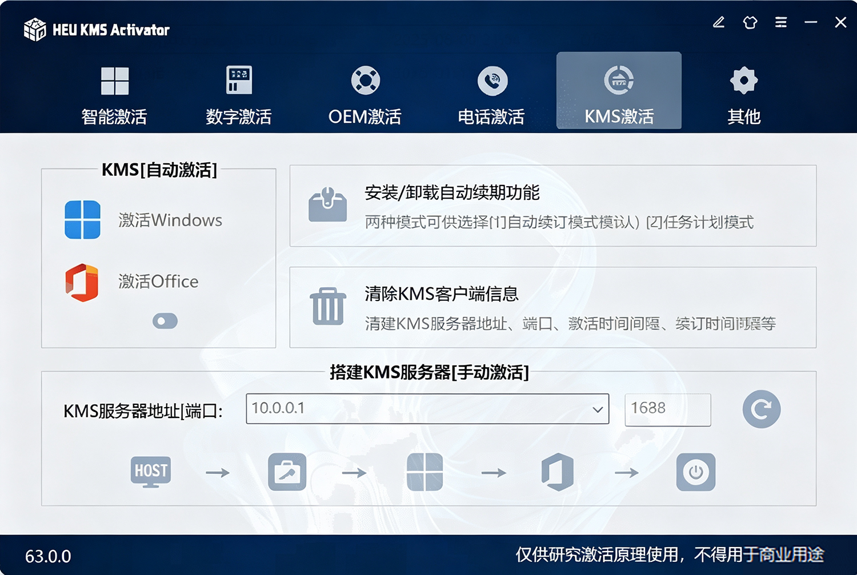Image resolution: width=857 pixels, height=575 pixels.
Task: Click the install box icon for auto-renewal
Action: (327, 204)
